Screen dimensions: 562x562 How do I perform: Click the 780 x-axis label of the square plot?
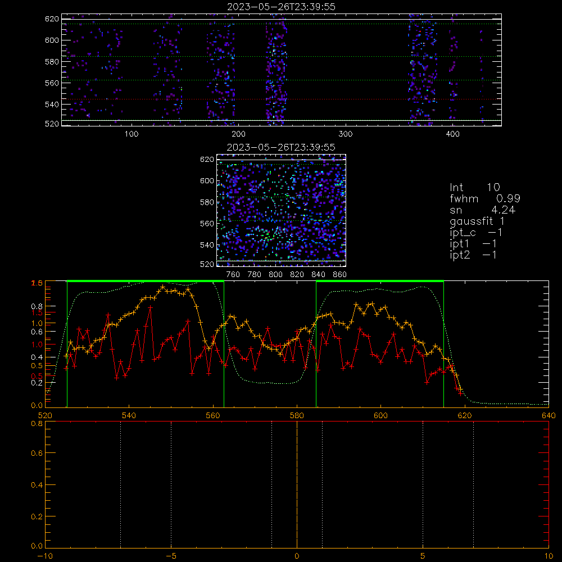click(x=255, y=275)
